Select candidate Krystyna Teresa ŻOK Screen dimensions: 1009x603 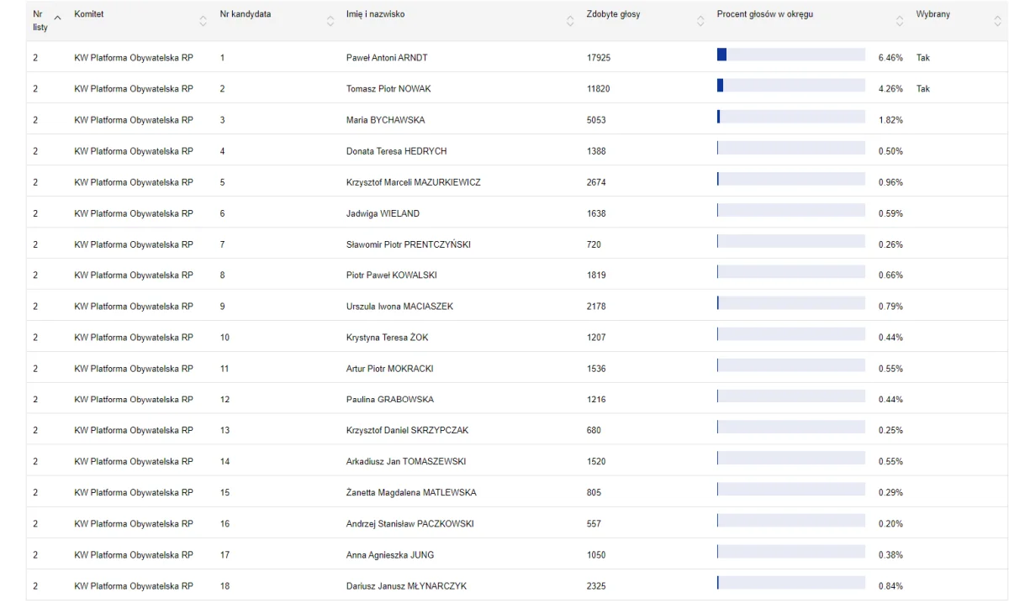[388, 338]
